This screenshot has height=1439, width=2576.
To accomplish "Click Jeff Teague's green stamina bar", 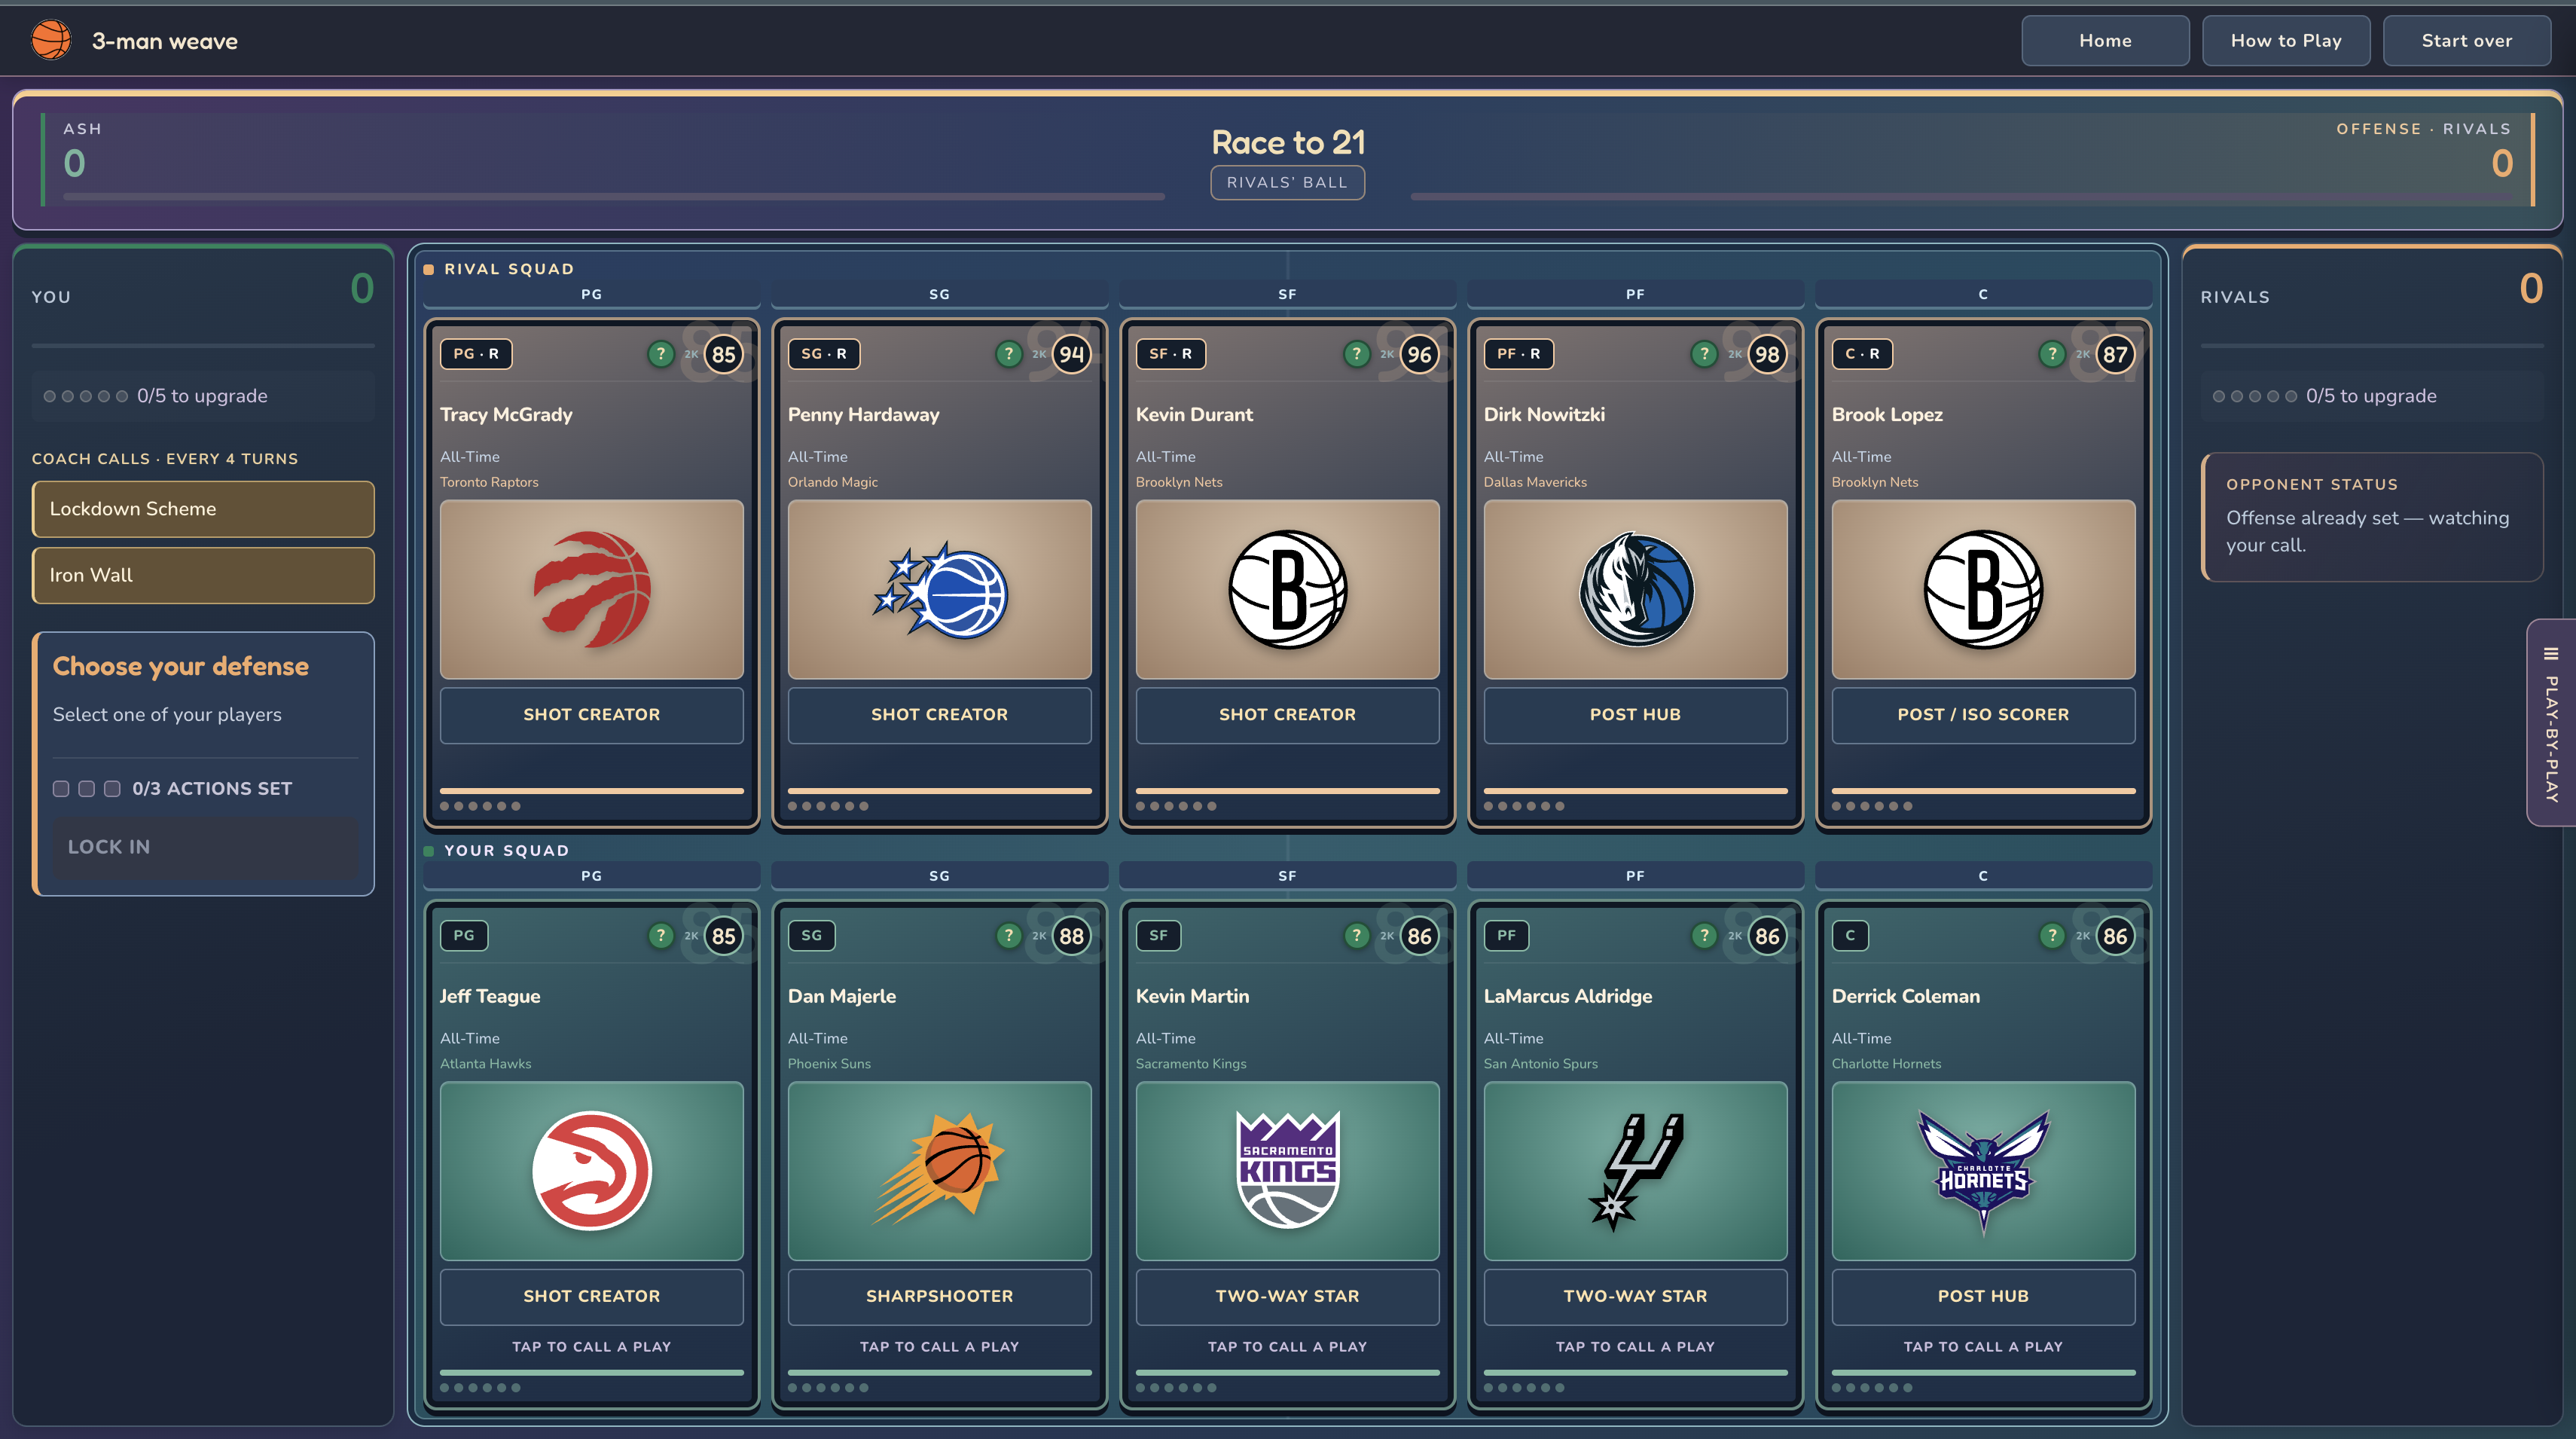I will (x=592, y=1373).
